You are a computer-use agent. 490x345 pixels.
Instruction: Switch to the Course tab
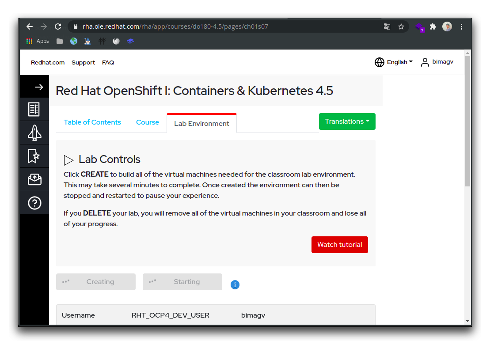pos(148,122)
